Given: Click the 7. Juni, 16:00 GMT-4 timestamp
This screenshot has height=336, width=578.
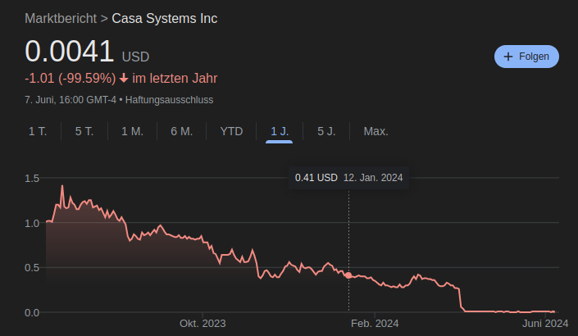Looking at the screenshot, I should point(71,100).
